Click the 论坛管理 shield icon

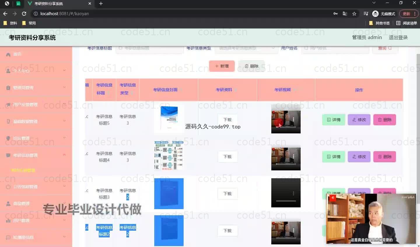8,138
